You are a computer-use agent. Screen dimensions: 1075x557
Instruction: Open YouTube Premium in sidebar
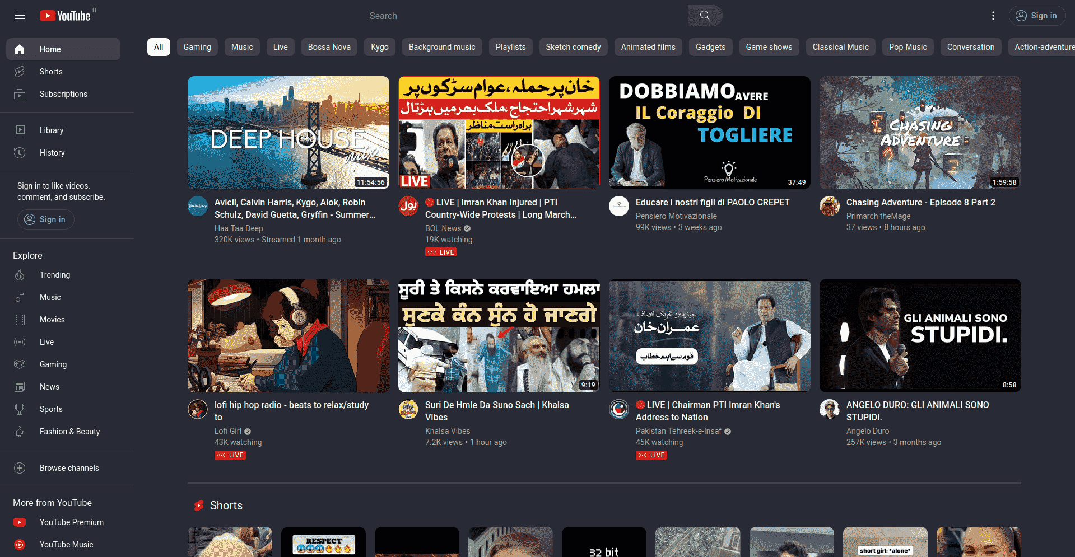pyautogui.click(x=71, y=522)
